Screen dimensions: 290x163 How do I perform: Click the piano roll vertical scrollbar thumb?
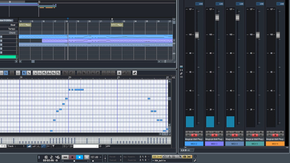coord(169,99)
